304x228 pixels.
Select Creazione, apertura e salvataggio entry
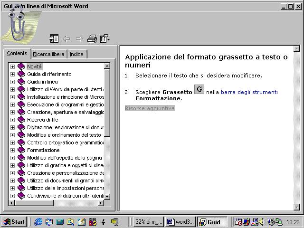click(x=66, y=112)
